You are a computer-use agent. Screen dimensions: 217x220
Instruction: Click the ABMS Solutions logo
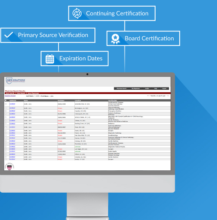tap(16, 80)
